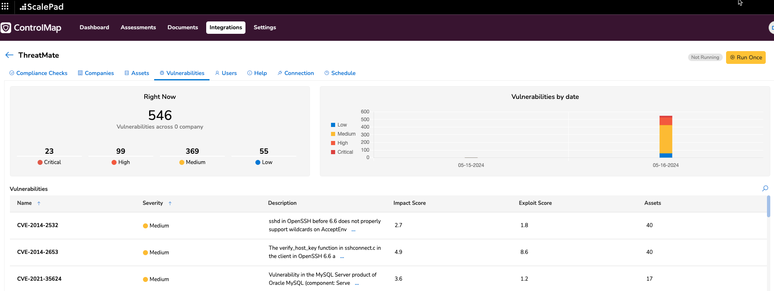Click the 369 Medium count
Viewport: 774px width, 291px height.
192,151
